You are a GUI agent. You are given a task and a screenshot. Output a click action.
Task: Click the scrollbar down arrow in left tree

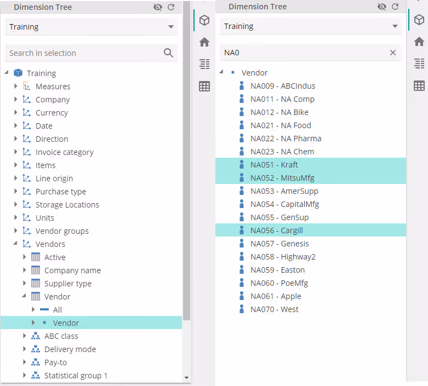tap(186, 378)
